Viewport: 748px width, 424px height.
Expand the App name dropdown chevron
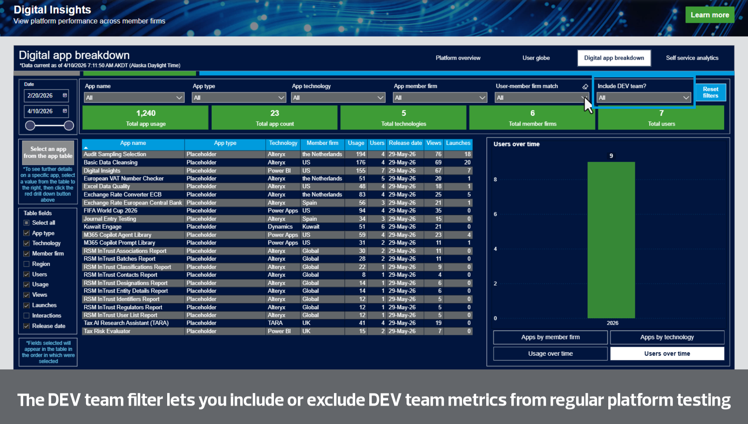coord(179,98)
